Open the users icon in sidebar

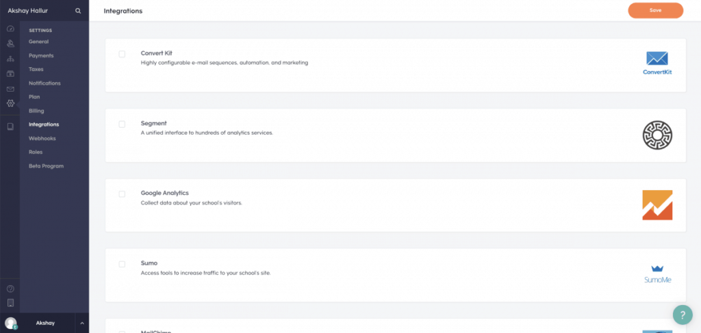coord(10,44)
